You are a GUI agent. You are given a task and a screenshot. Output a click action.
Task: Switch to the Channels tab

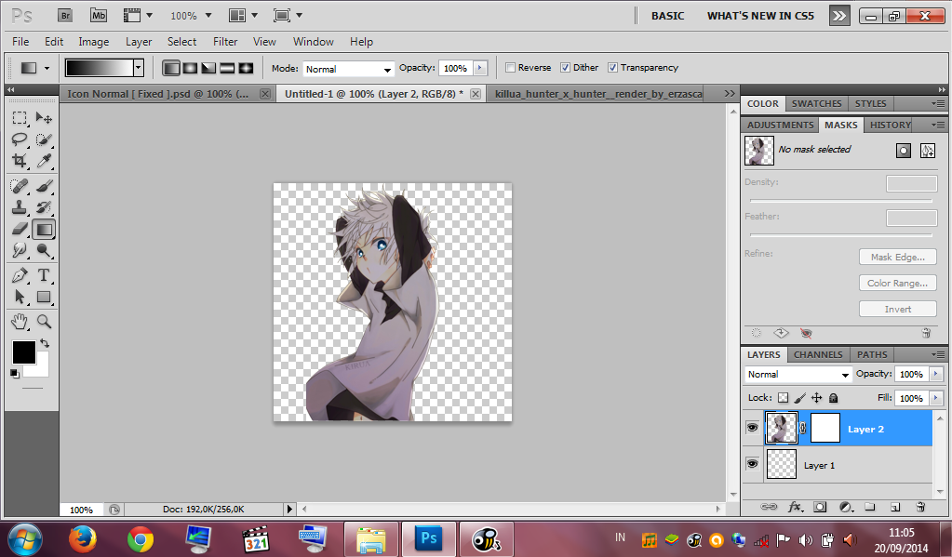click(817, 354)
